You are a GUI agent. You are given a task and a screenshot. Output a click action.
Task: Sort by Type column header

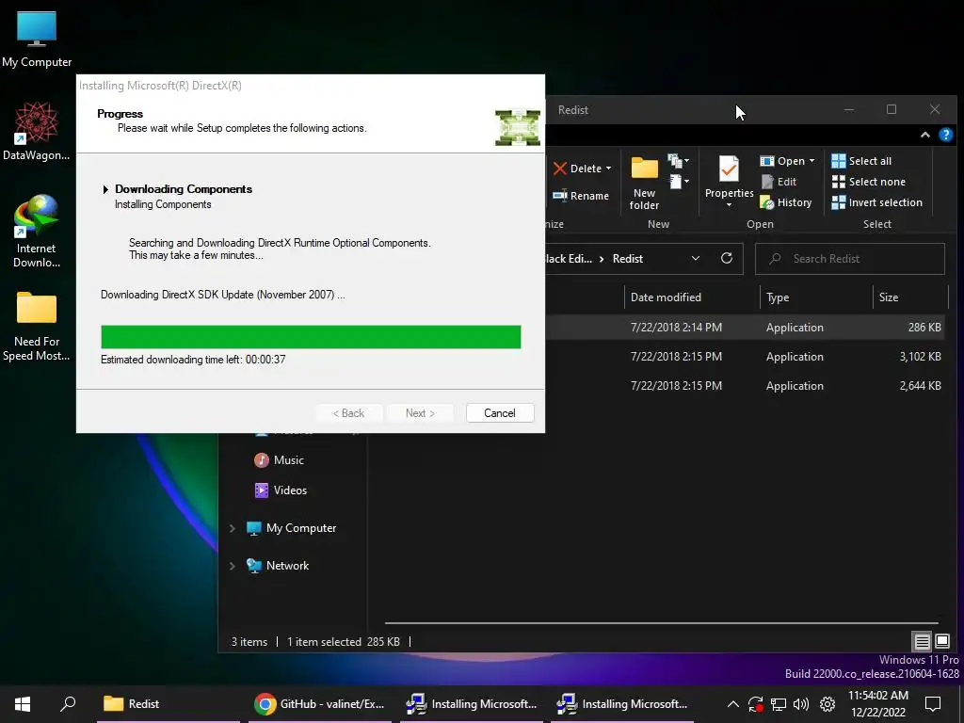coord(816,297)
